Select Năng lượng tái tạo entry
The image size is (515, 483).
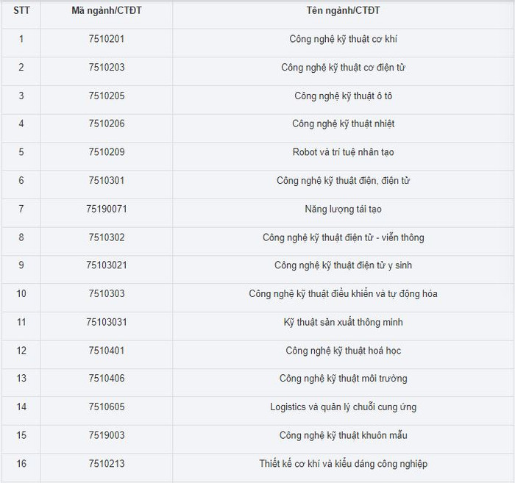point(343,209)
